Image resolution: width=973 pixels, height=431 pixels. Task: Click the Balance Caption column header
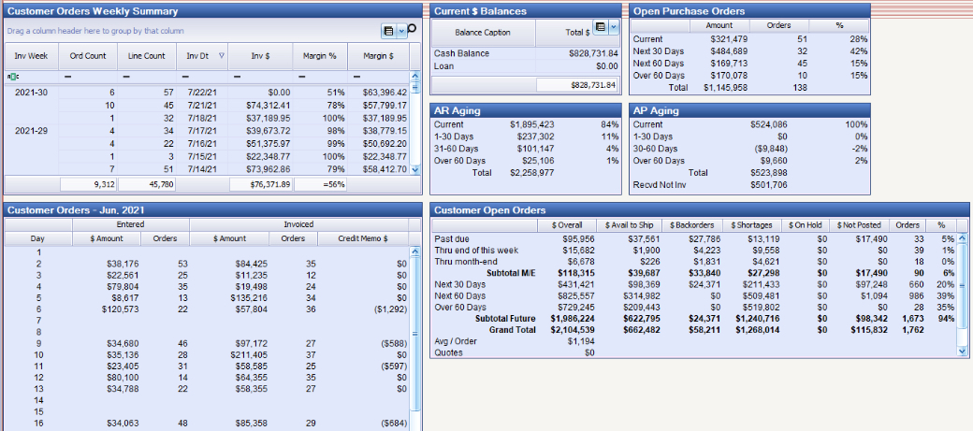[x=482, y=33]
